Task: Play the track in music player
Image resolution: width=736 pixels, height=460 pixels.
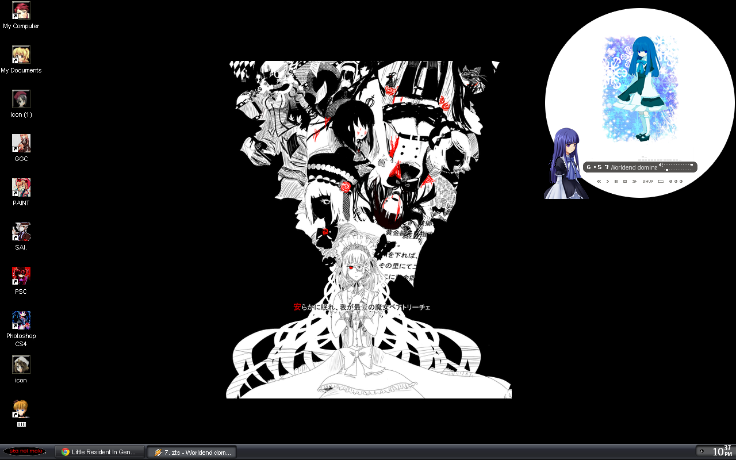Action: click(607, 182)
